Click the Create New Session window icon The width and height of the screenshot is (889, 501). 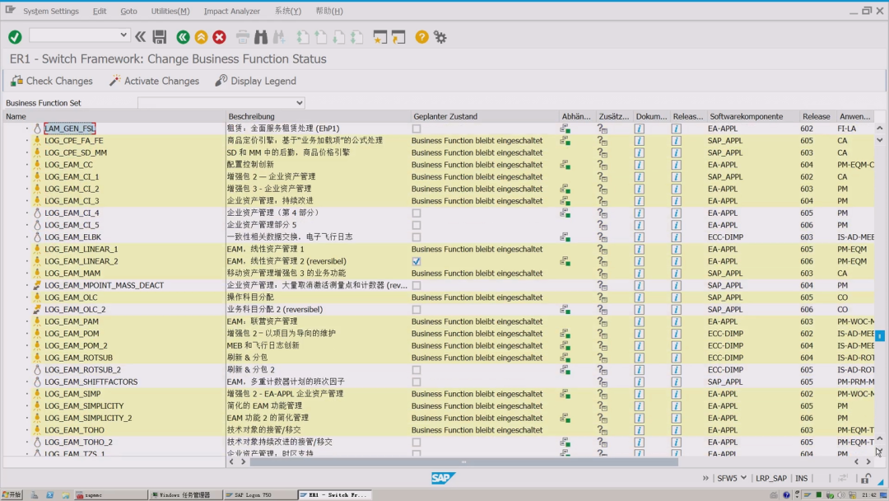coord(379,37)
